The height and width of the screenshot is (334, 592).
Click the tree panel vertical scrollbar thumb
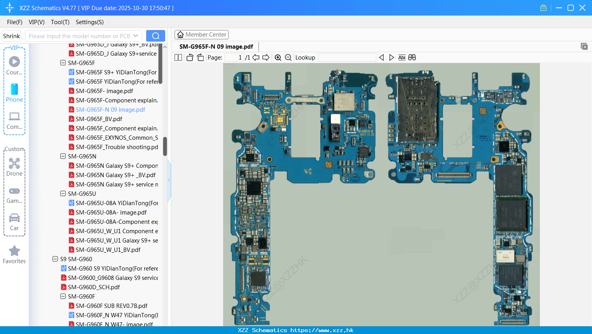(x=165, y=146)
